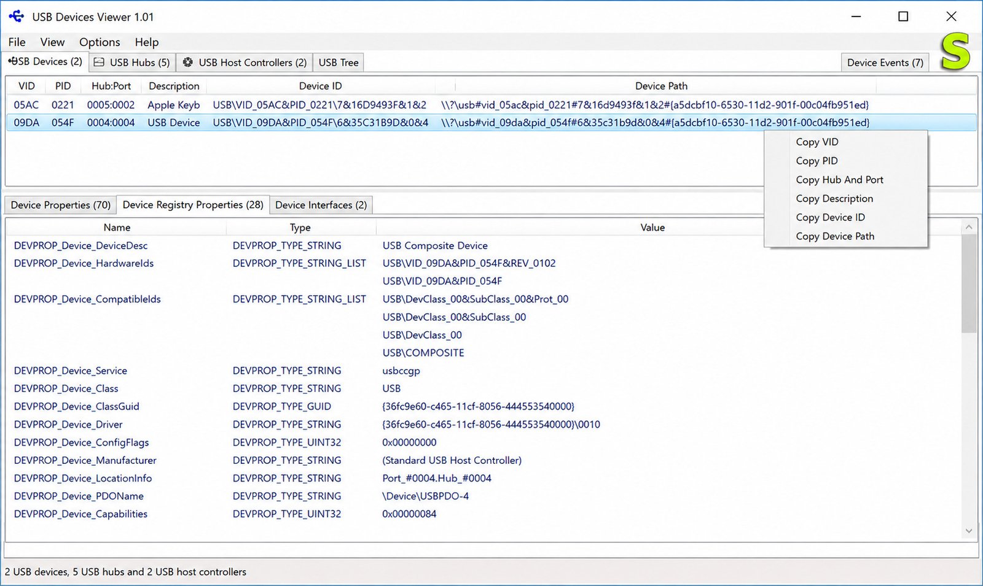
Task: Click the USB Host Controllers chip icon
Action: pos(188,62)
